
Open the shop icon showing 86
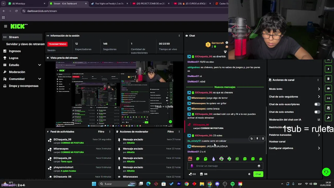pos(204,174)
